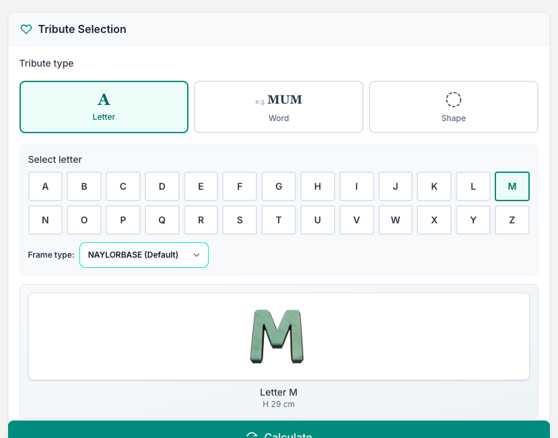Click the dashed circle Shape icon
This screenshot has height=438, width=558.
[x=454, y=100]
